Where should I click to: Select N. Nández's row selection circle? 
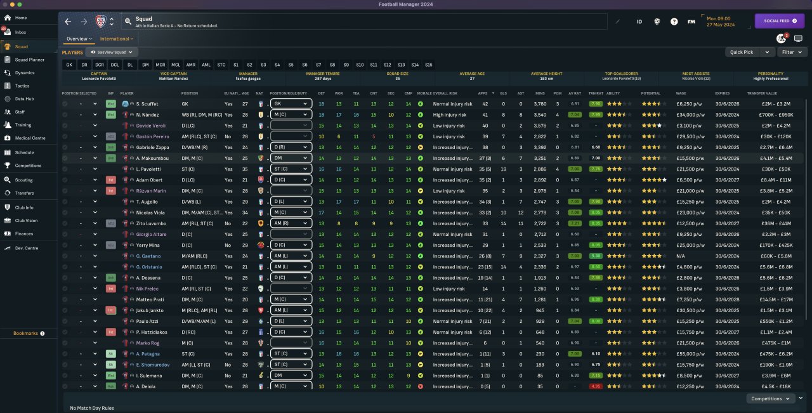pos(65,115)
